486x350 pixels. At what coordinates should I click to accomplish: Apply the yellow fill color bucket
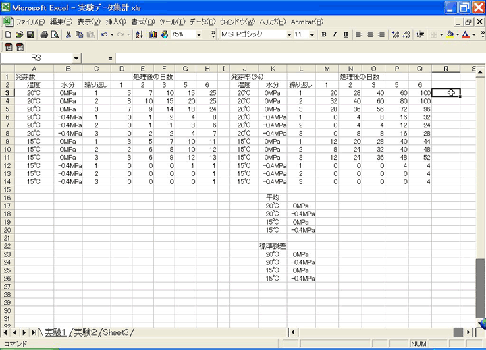coord(450,34)
